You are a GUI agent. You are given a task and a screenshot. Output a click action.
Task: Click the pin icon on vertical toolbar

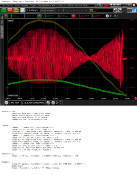click(x=115, y=16)
